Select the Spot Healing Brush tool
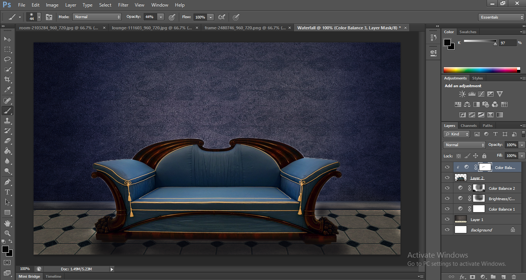Screen dimensions: 526x280 tap(7, 101)
